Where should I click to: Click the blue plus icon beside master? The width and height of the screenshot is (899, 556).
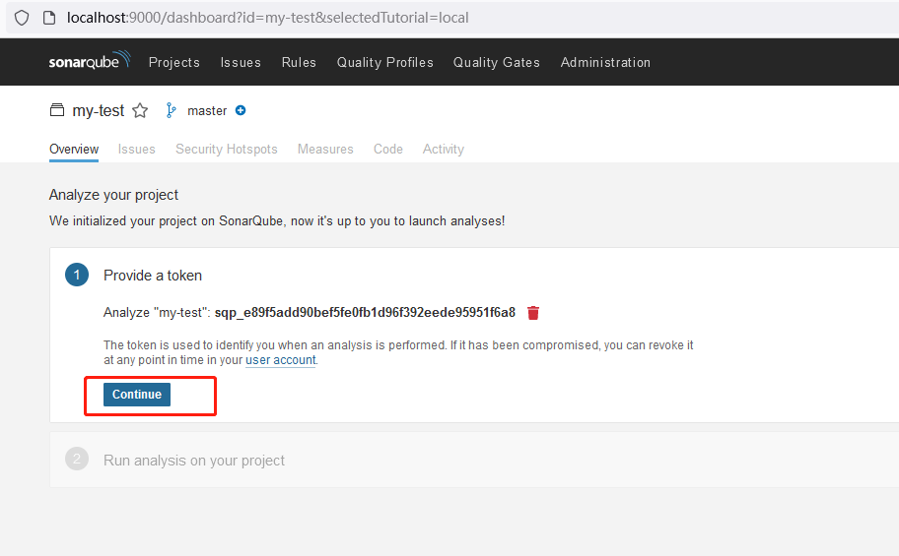[241, 110]
